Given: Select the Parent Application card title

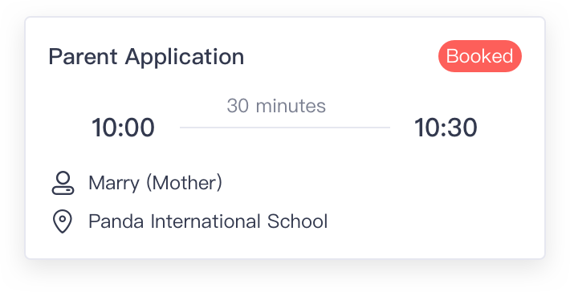Looking at the screenshot, I should tap(146, 57).
